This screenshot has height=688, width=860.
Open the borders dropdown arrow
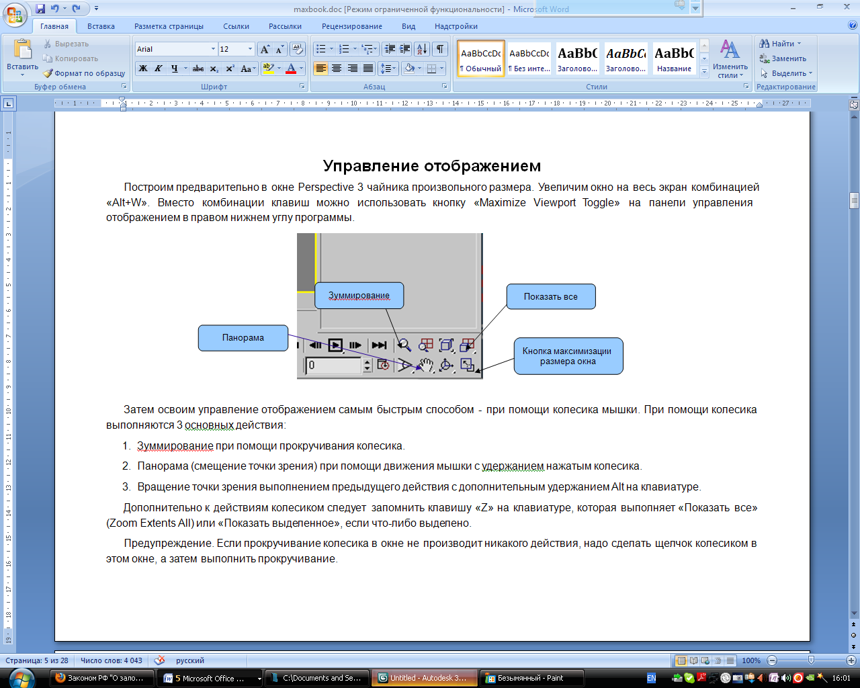[x=441, y=69]
